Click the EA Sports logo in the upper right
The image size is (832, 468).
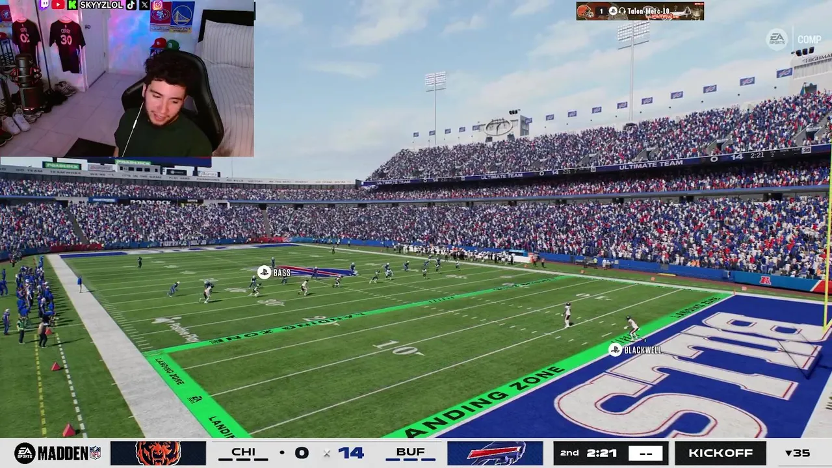pyautogui.click(x=776, y=39)
